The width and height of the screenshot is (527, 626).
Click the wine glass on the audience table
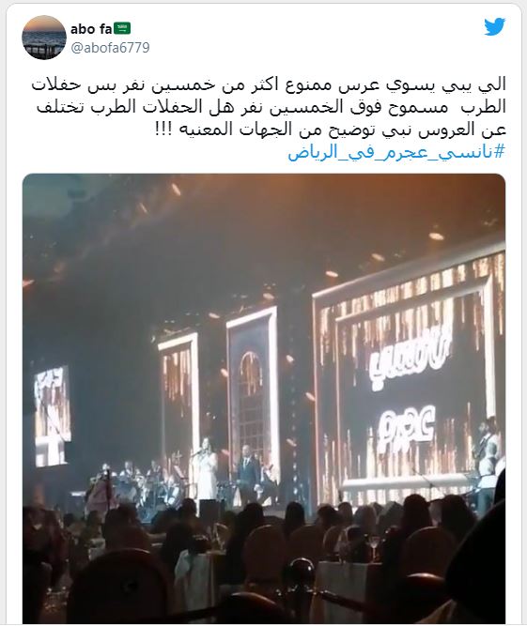(374, 545)
